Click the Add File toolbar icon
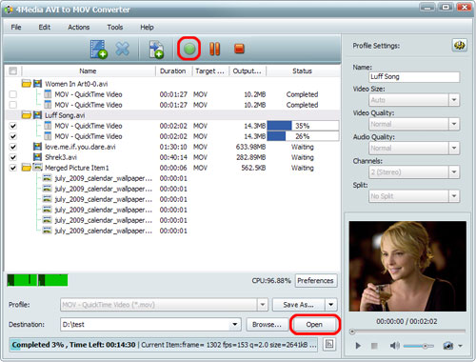This screenshot has height=362, width=476. [x=98, y=49]
